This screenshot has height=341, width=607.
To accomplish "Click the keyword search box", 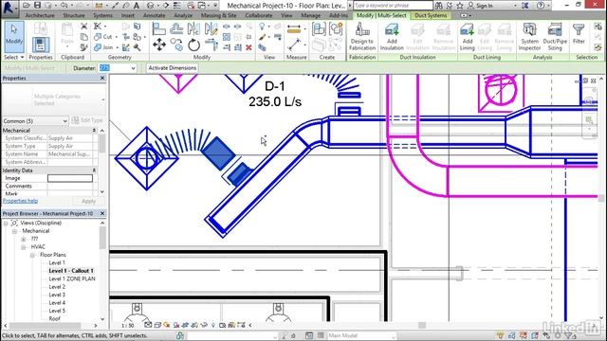I will (393, 6).
